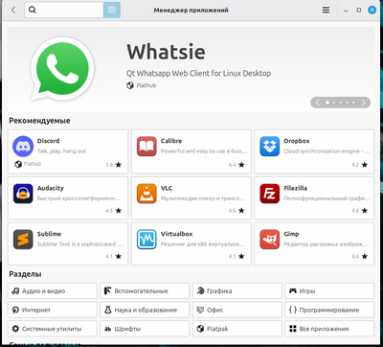Toggle the search-in-description button beside search field
The width and height of the screenshot is (383, 347).
tap(112, 11)
